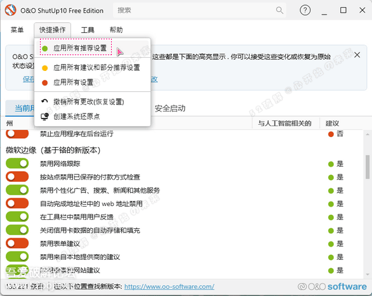Choose the yellow dot 应用所有建议和部分推荐设置 entry
This screenshot has height=296, width=372.
92,68
